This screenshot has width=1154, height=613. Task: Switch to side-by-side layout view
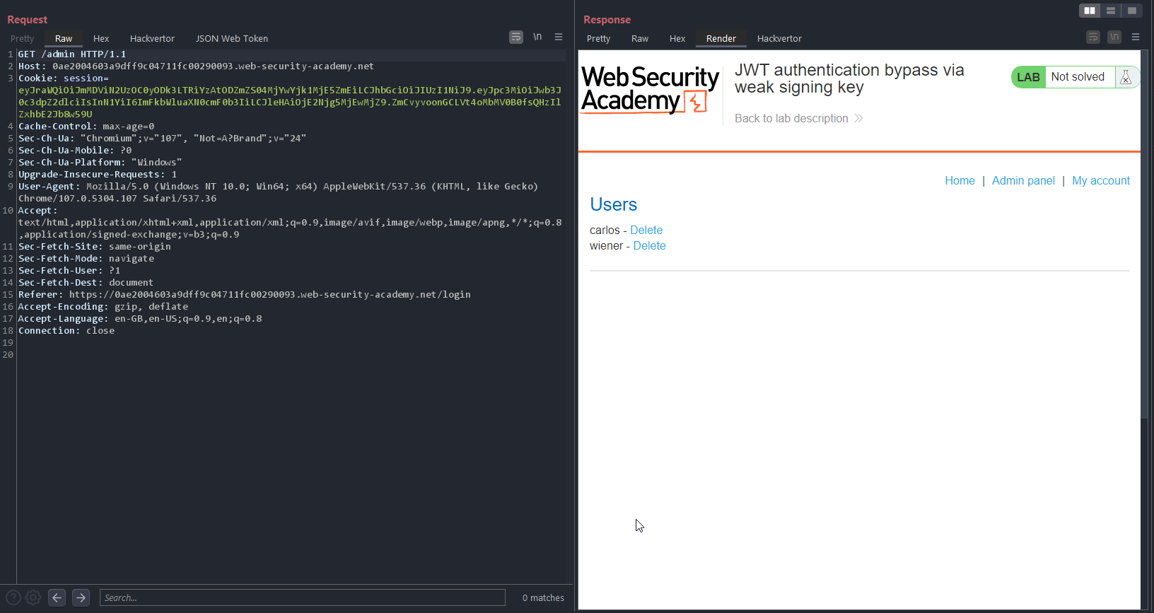(x=1089, y=11)
